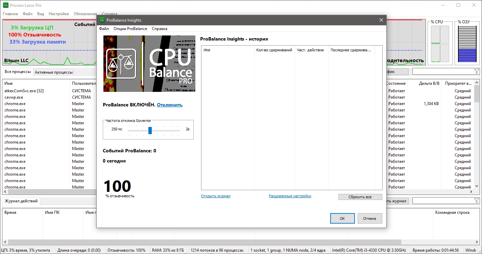Switch to the Все процессы tab
The height and width of the screenshot is (254, 482).
(x=18, y=72)
